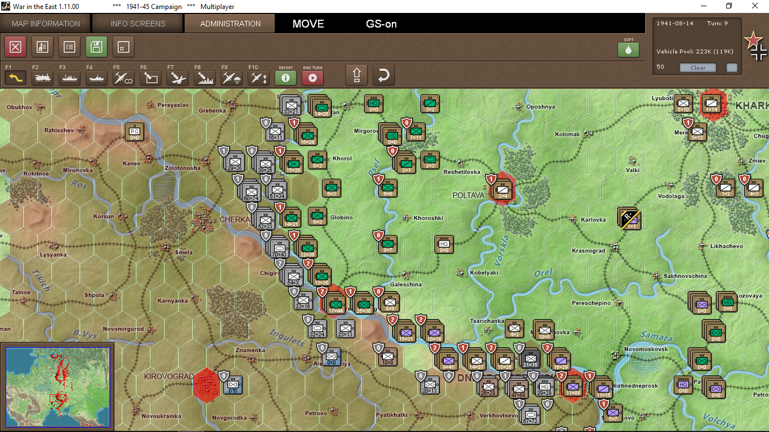Select F10 air transfer mode icon
This screenshot has width=769, height=432.
(258, 78)
